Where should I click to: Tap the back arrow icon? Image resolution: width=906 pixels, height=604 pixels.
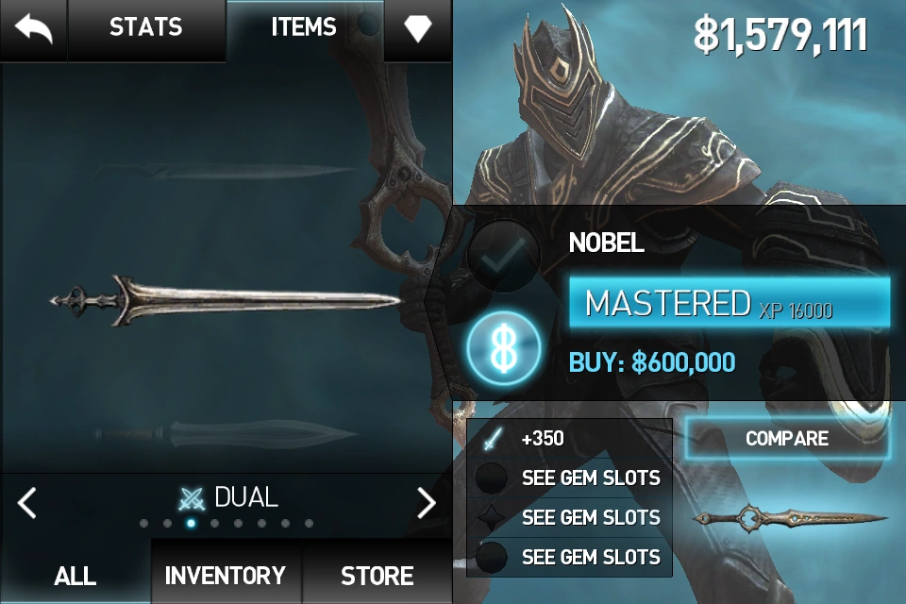pyautogui.click(x=34, y=29)
